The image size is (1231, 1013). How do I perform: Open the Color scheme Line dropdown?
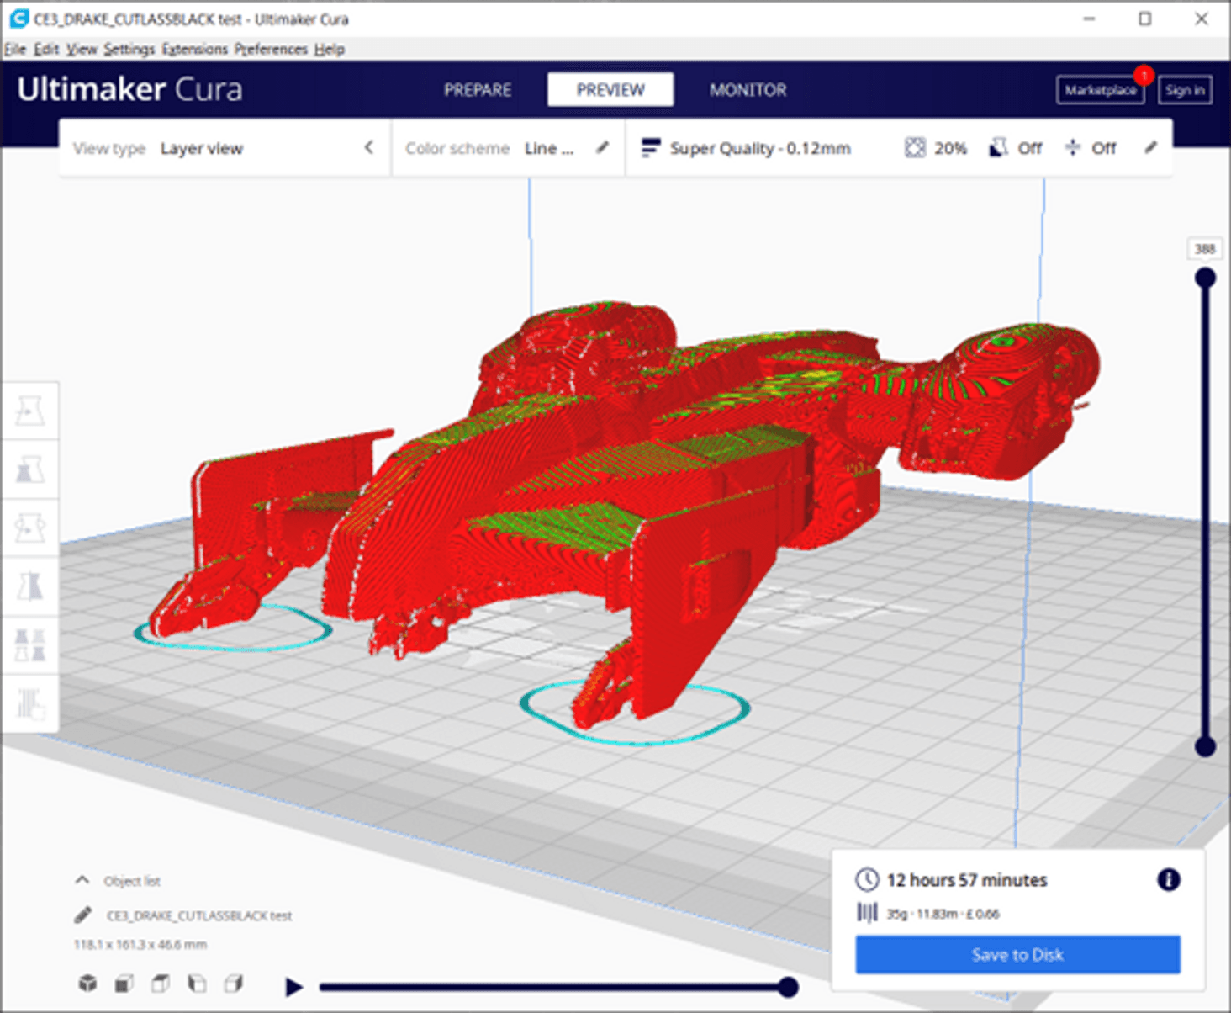pyautogui.click(x=548, y=148)
